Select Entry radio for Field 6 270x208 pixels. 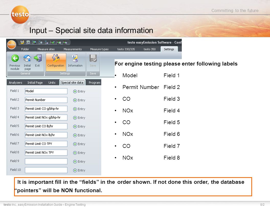75,135
